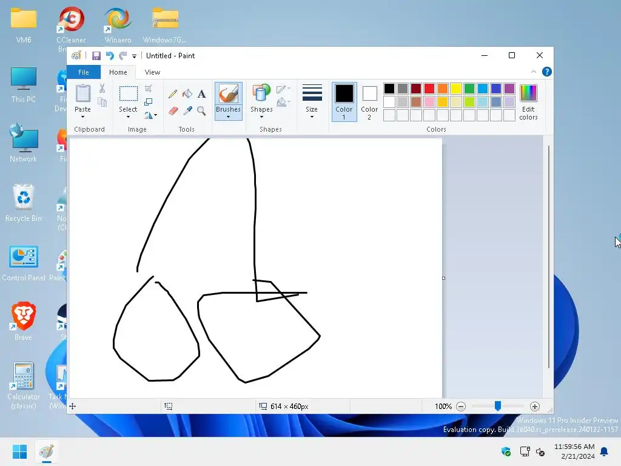Click the Brushes tool icon

coord(228,94)
